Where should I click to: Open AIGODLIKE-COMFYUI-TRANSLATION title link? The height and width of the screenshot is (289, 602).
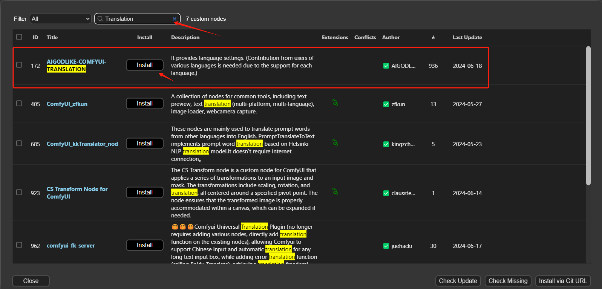[77, 66]
